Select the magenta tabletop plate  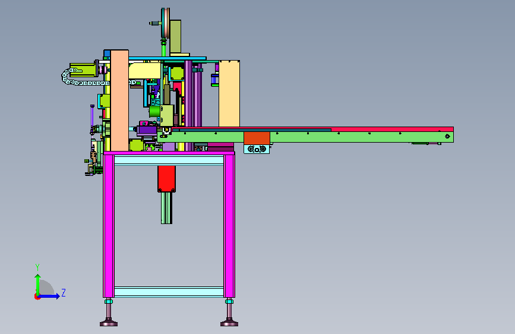[x=169, y=153]
